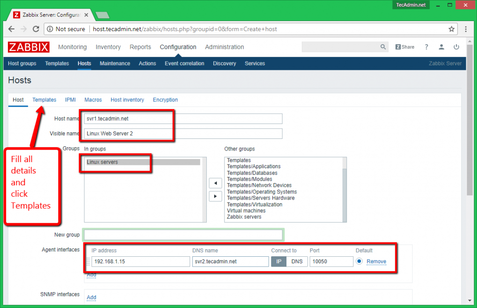
Task: Click the browser reload icon
Action: pyautogui.click(x=36, y=29)
